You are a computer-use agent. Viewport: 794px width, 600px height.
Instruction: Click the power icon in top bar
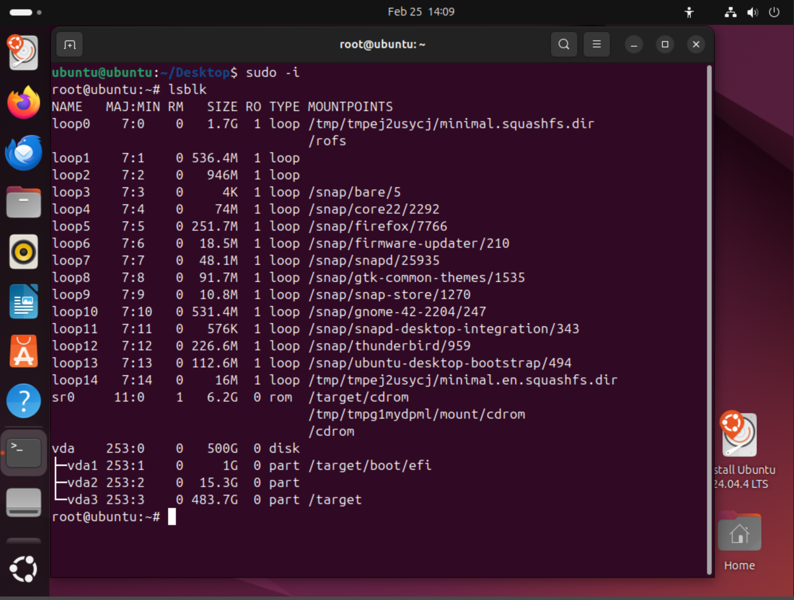coord(774,12)
